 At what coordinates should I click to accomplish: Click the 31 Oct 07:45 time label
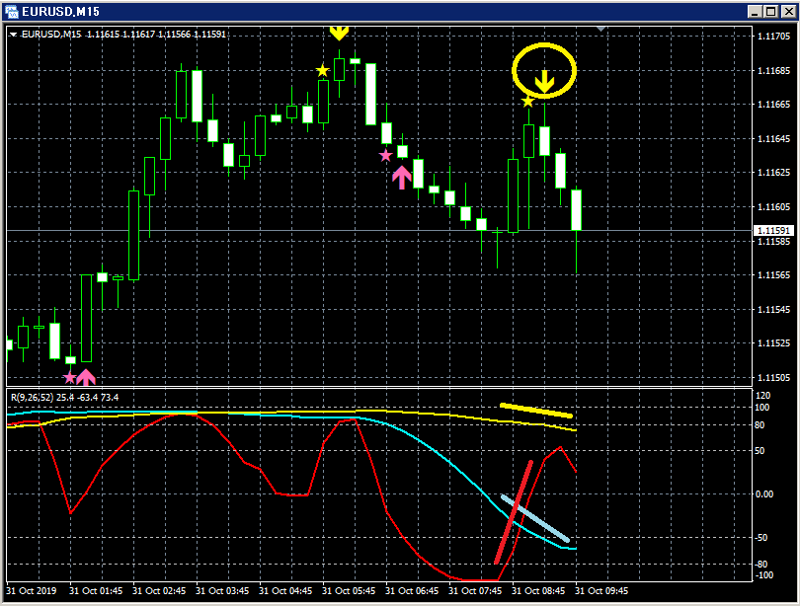475,591
